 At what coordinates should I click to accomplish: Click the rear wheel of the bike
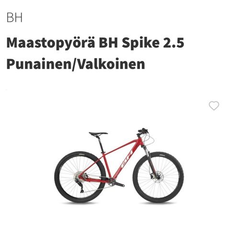point(80,177)
